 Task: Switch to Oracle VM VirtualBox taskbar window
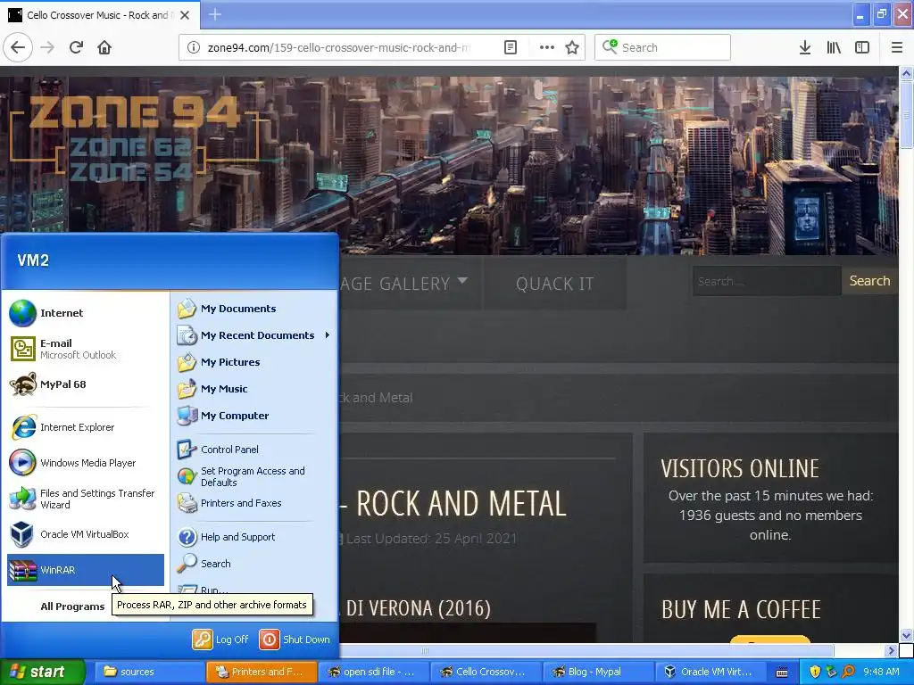click(710, 672)
